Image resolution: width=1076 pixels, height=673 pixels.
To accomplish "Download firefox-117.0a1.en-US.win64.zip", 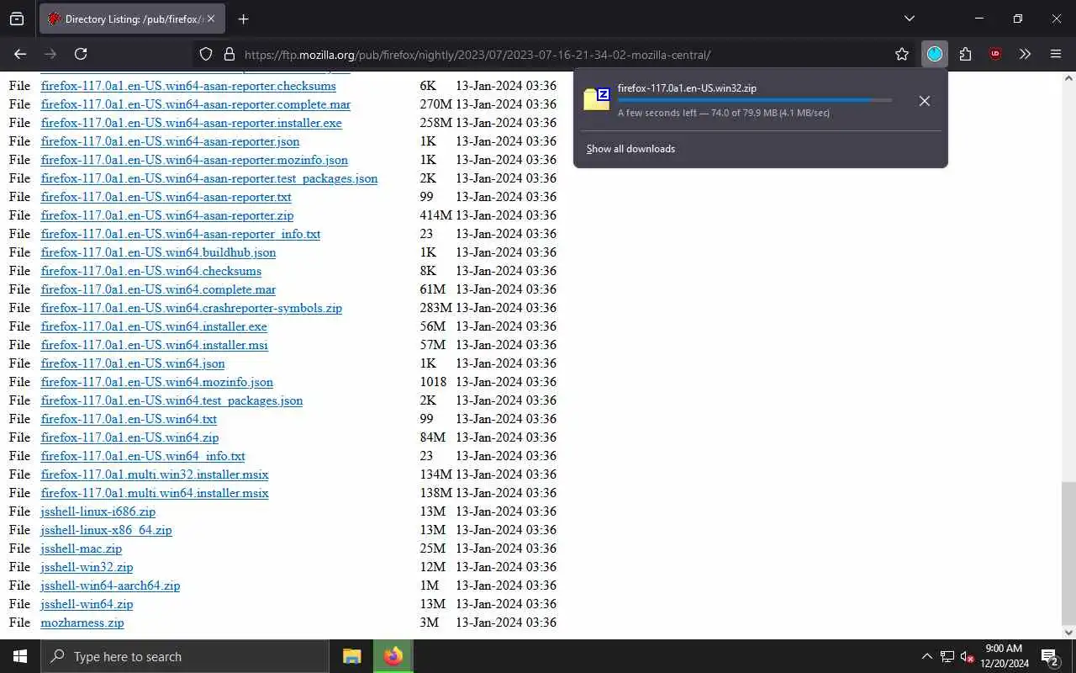I will [129, 437].
